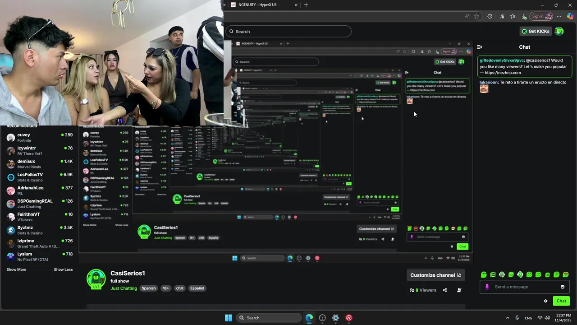Screen dimensions: 577x325
Task: Select the Spanish tag
Action: (148, 288)
